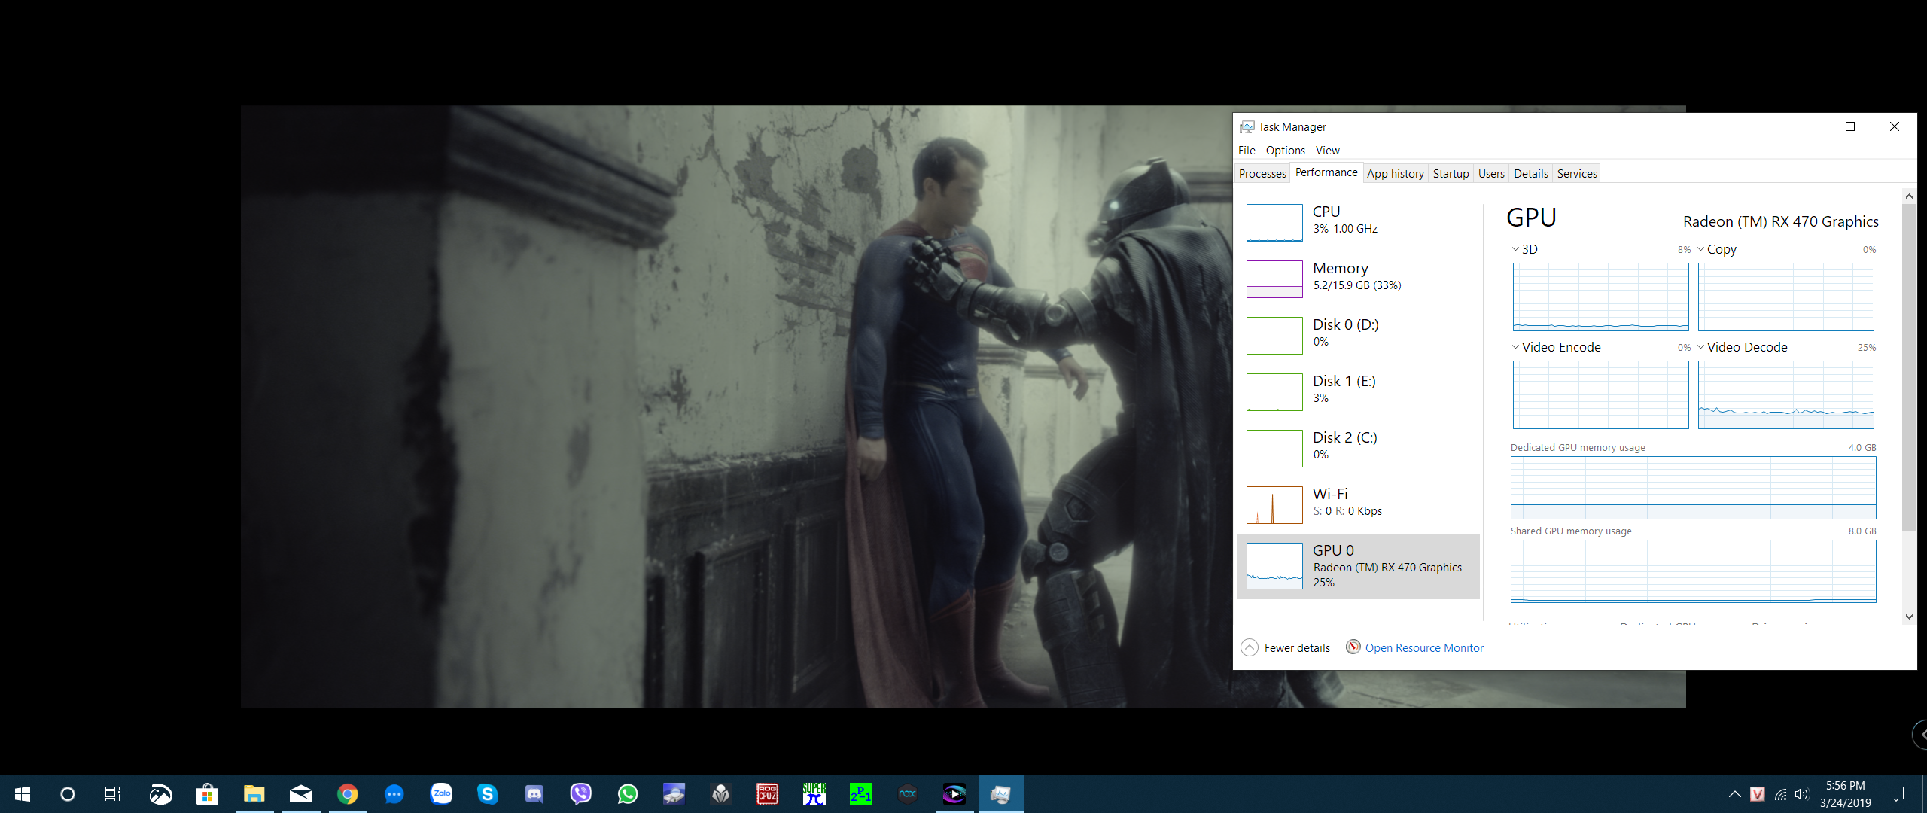Select the Wi-Fi performance item

[1358, 504]
